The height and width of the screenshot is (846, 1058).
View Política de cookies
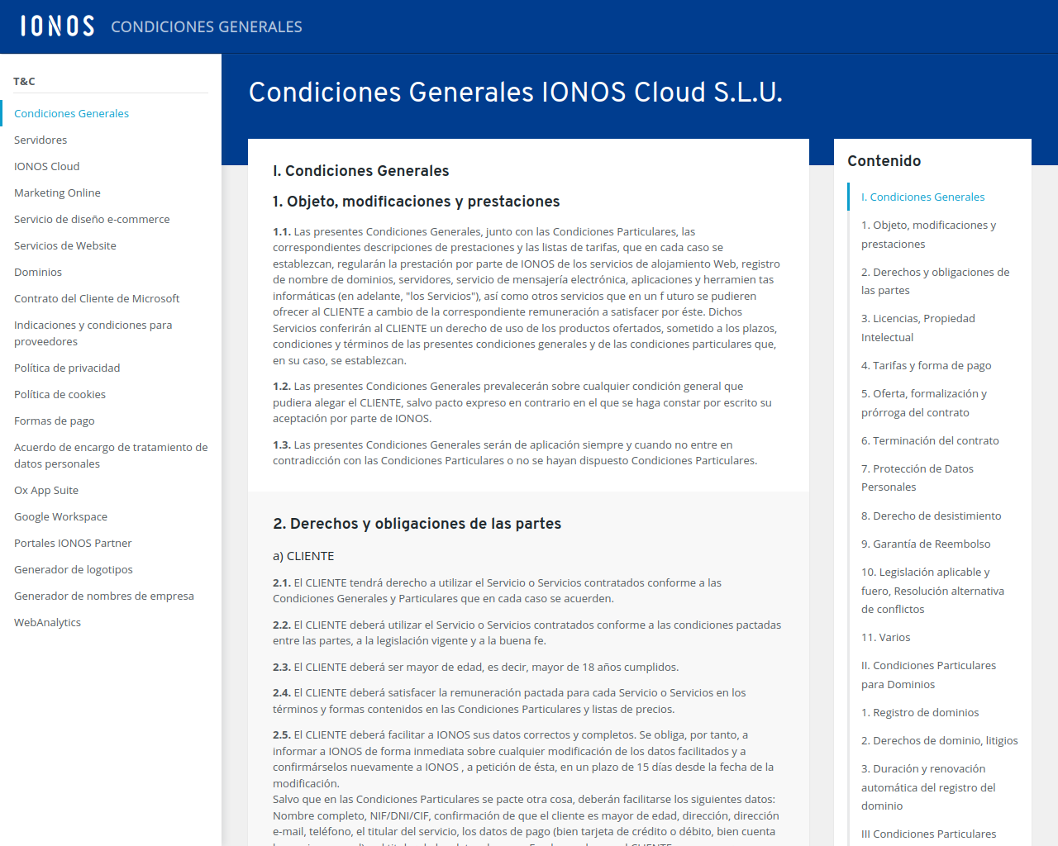point(60,394)
